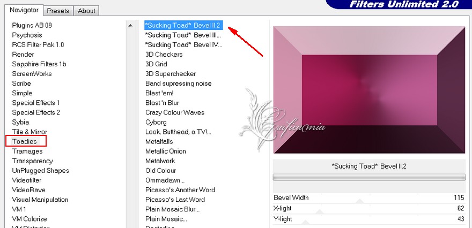Select Look, Butthead, a TV! filter
This screenshot has width=472, height=228.
(178, 132)
